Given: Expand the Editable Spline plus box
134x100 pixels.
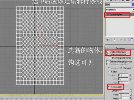Looking at the screenshot, I should 107,14.
